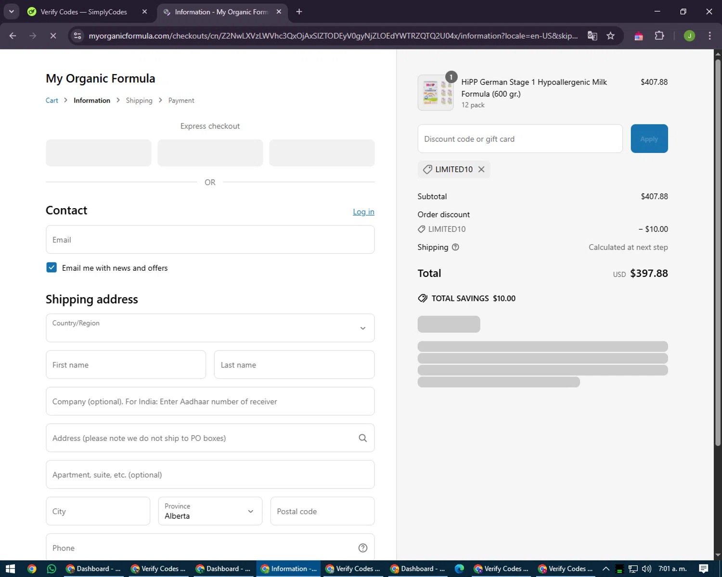The width and height of the screenshot is (722, 577).
Task: Select the Shipping breadcrumb step
Action: 139,100
